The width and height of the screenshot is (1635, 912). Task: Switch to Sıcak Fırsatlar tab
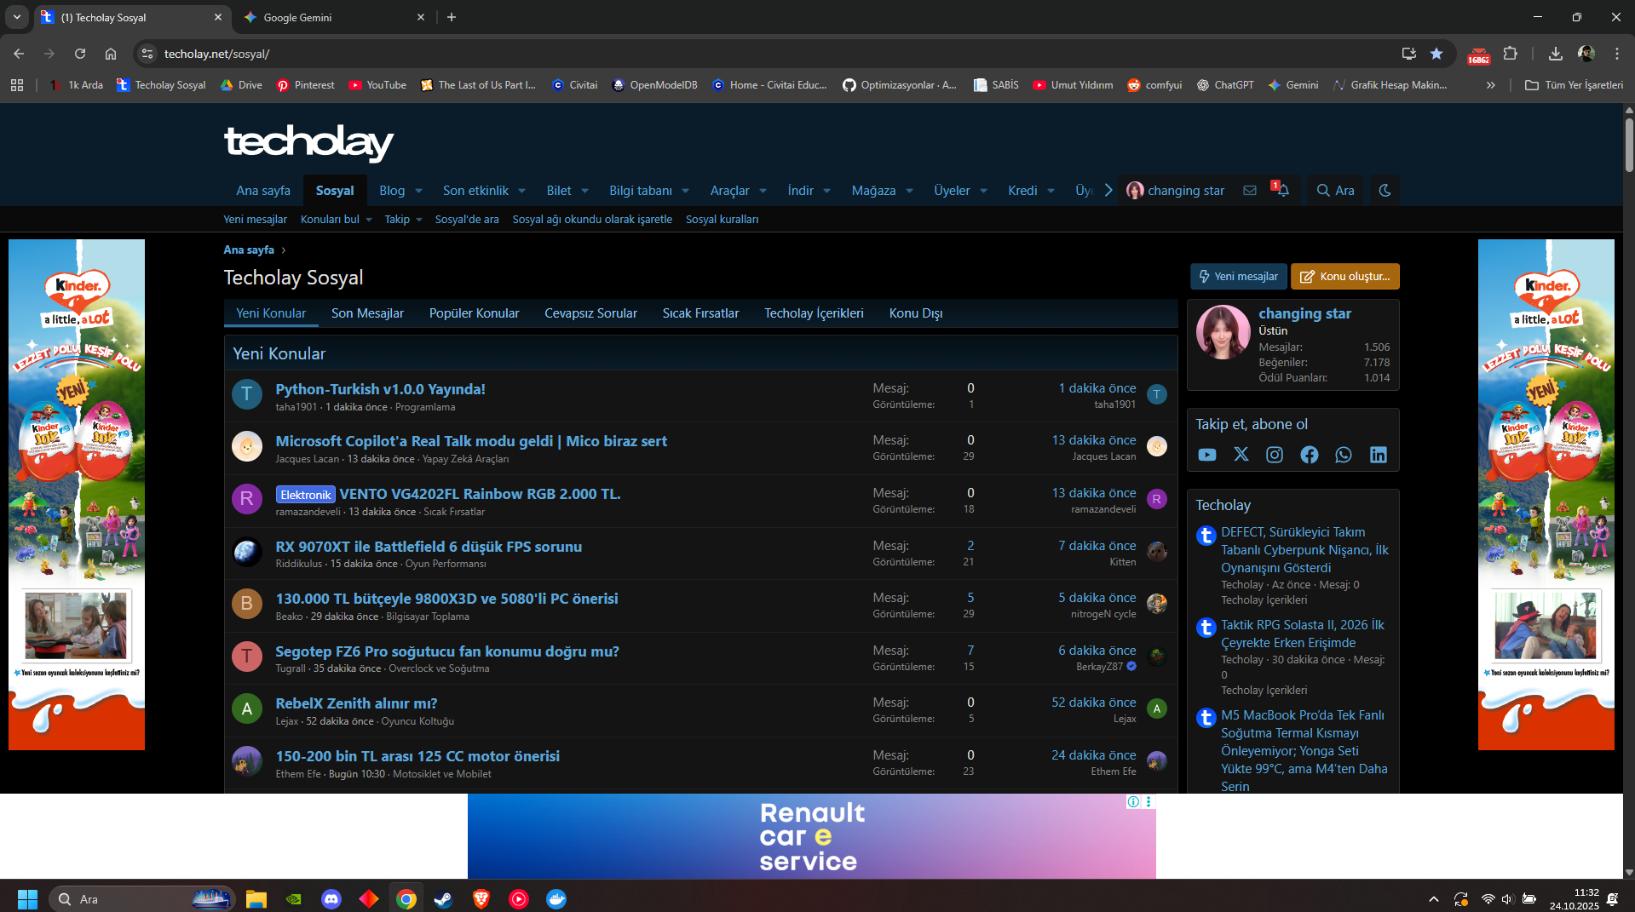tap(700, 313)
